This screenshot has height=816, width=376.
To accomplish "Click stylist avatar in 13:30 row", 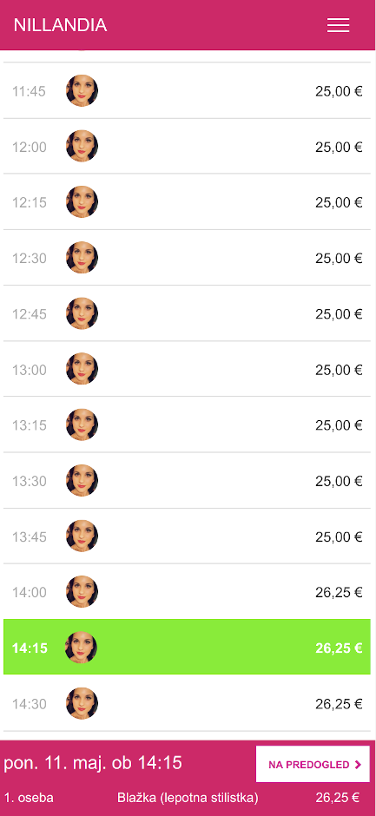I will click(82, 481).
